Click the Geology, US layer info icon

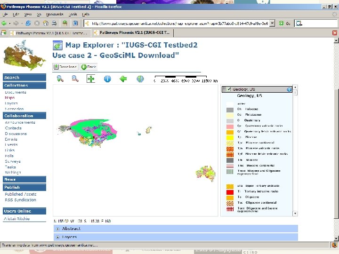tap(289, 89)
